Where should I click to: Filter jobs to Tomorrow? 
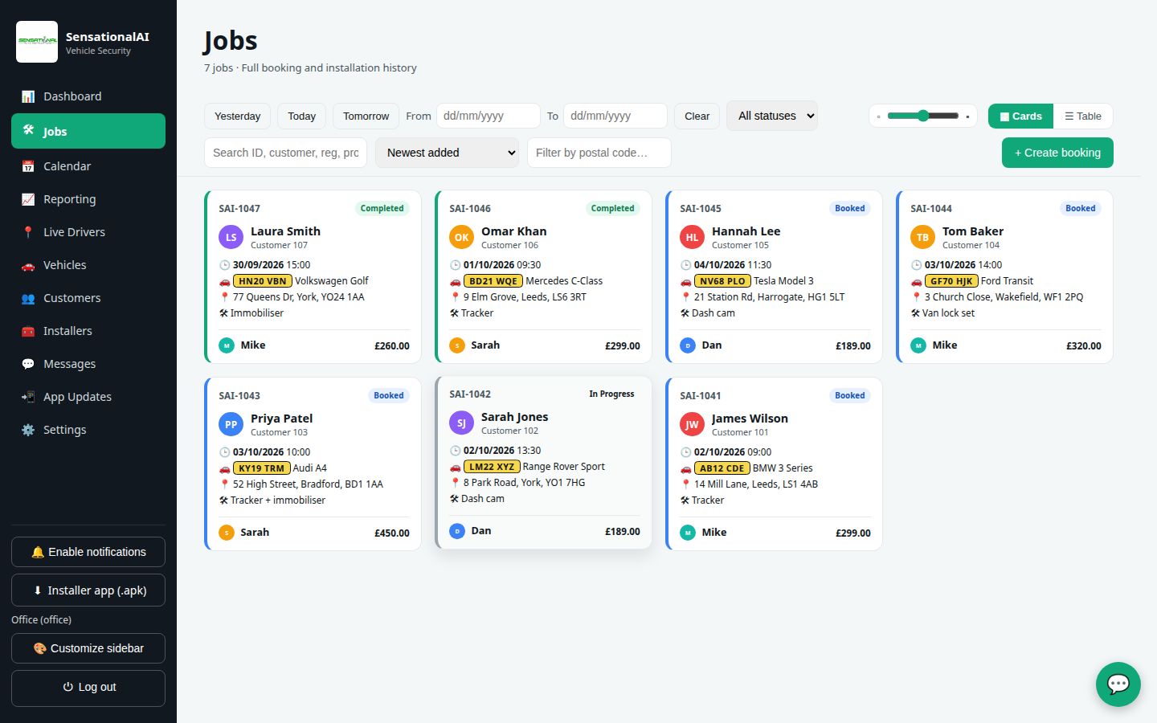(x=366, y=116)
